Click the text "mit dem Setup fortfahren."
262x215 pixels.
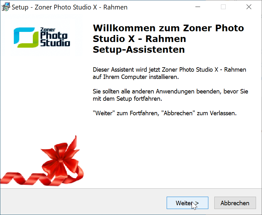pos(128,99)
